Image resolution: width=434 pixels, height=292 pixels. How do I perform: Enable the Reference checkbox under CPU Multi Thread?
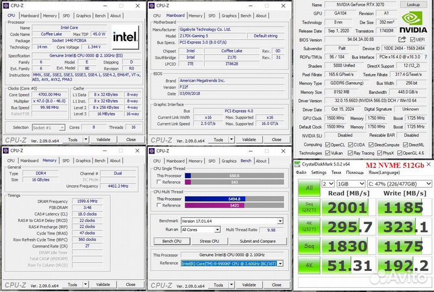(159, 205)
